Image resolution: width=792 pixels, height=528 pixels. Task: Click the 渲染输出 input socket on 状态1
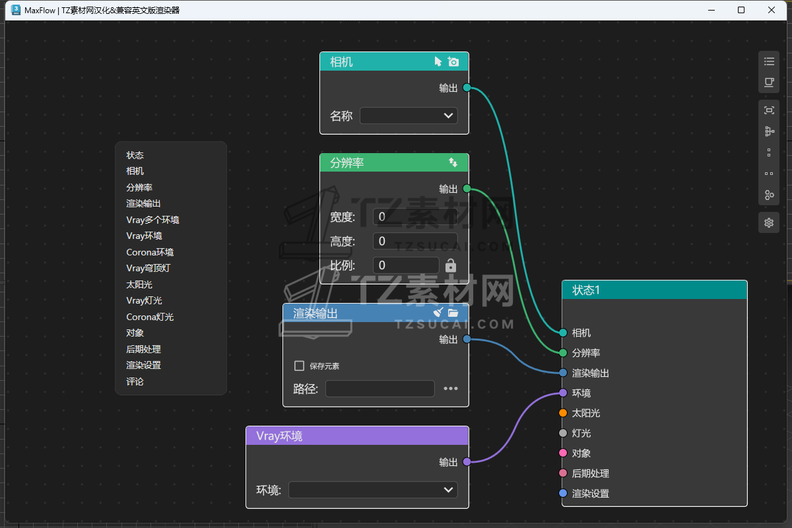click(563, 373)
